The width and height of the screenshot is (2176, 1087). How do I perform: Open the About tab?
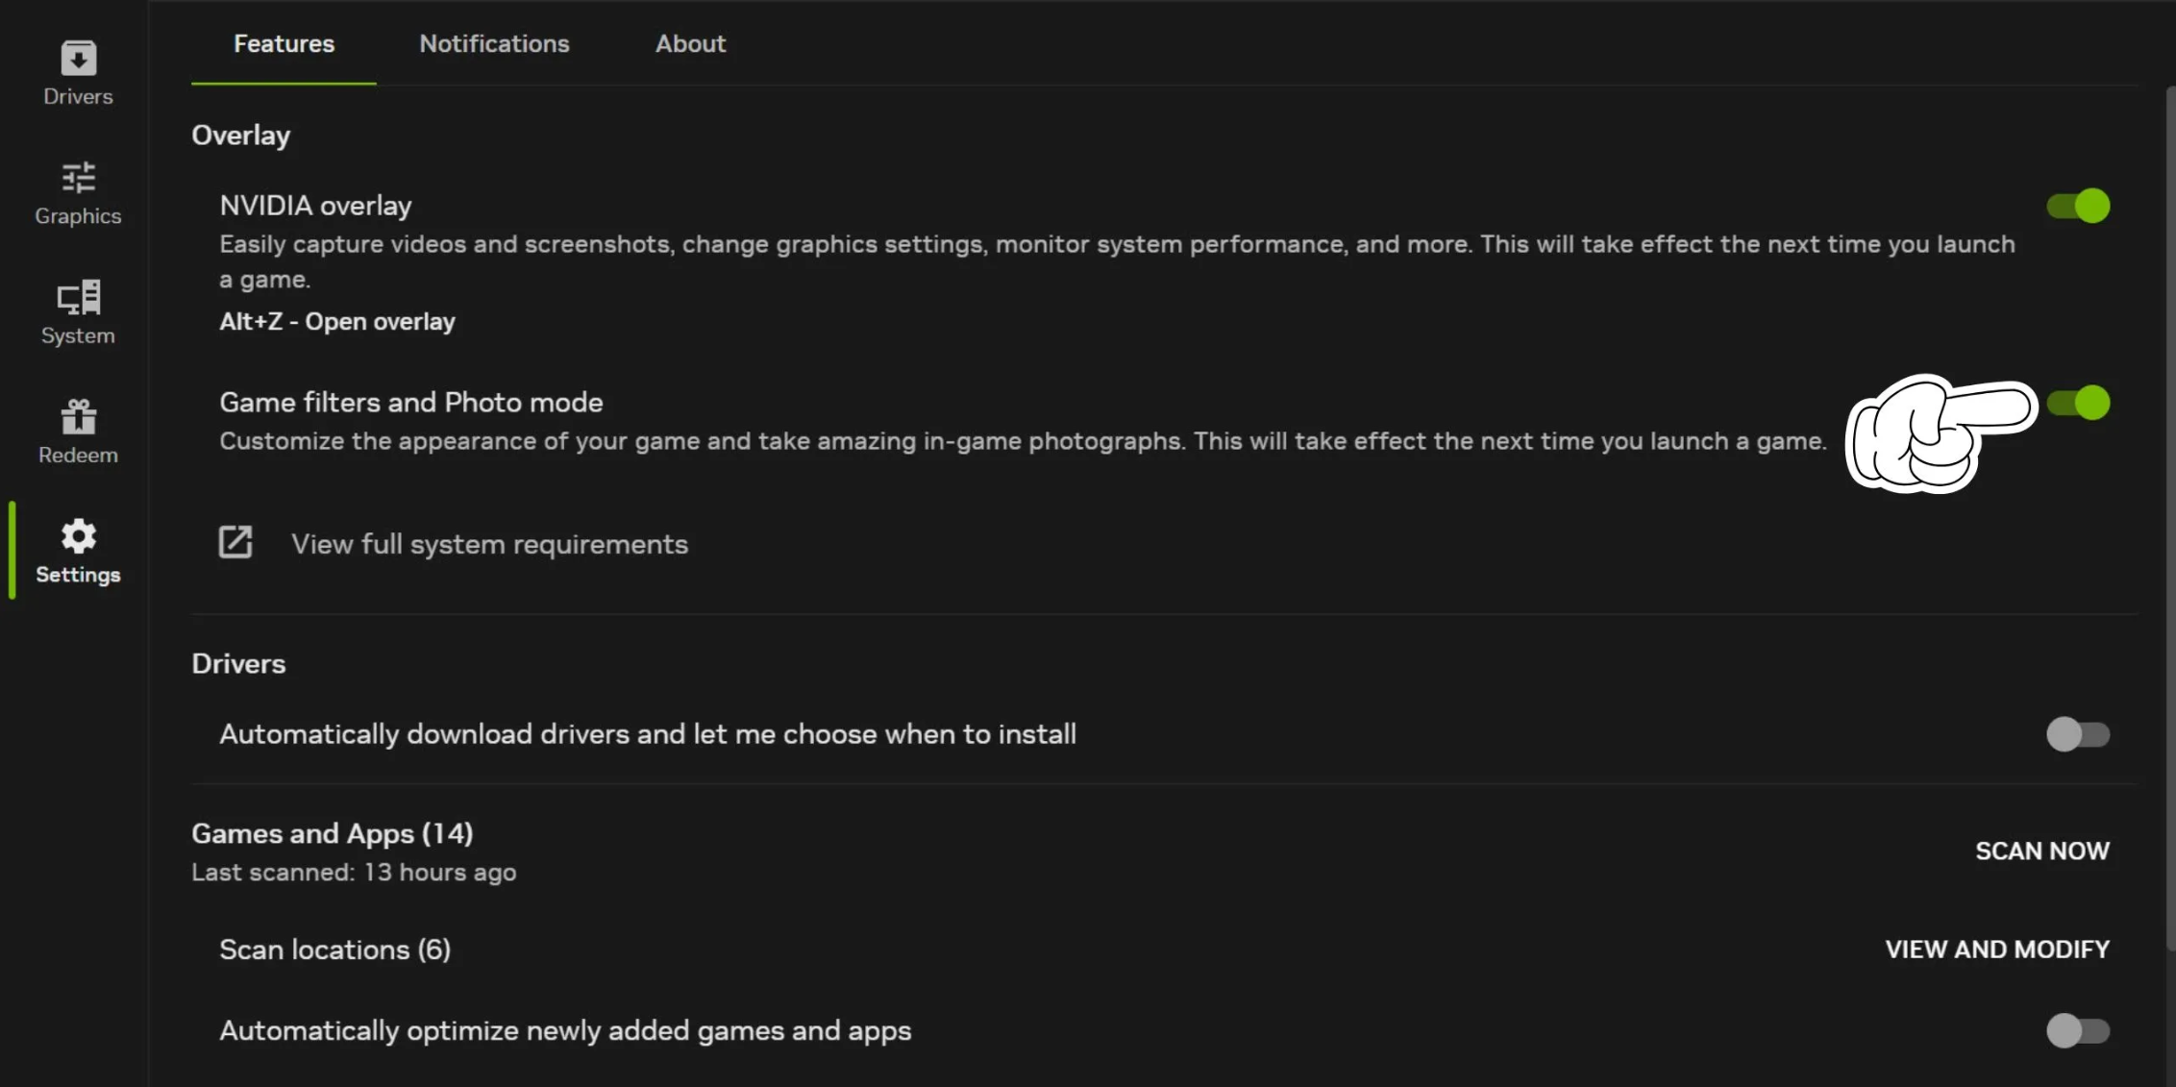point(690,44)
